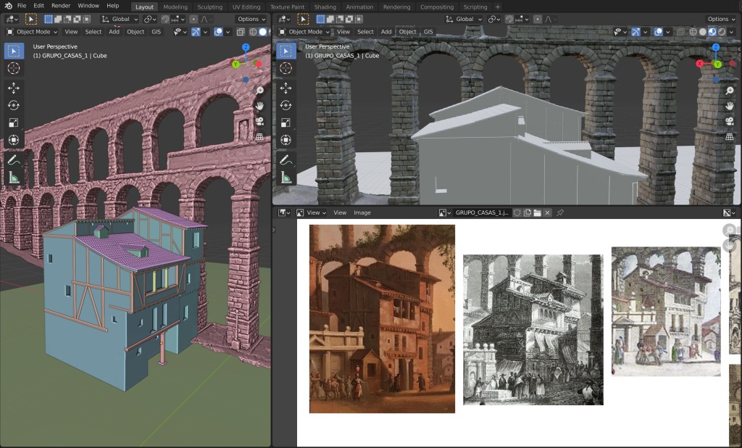Image resolution: width=742 pixels, height=448 pixels.
Task: Toggle overlays display in the right viewport
Action: tap(658, 32)
